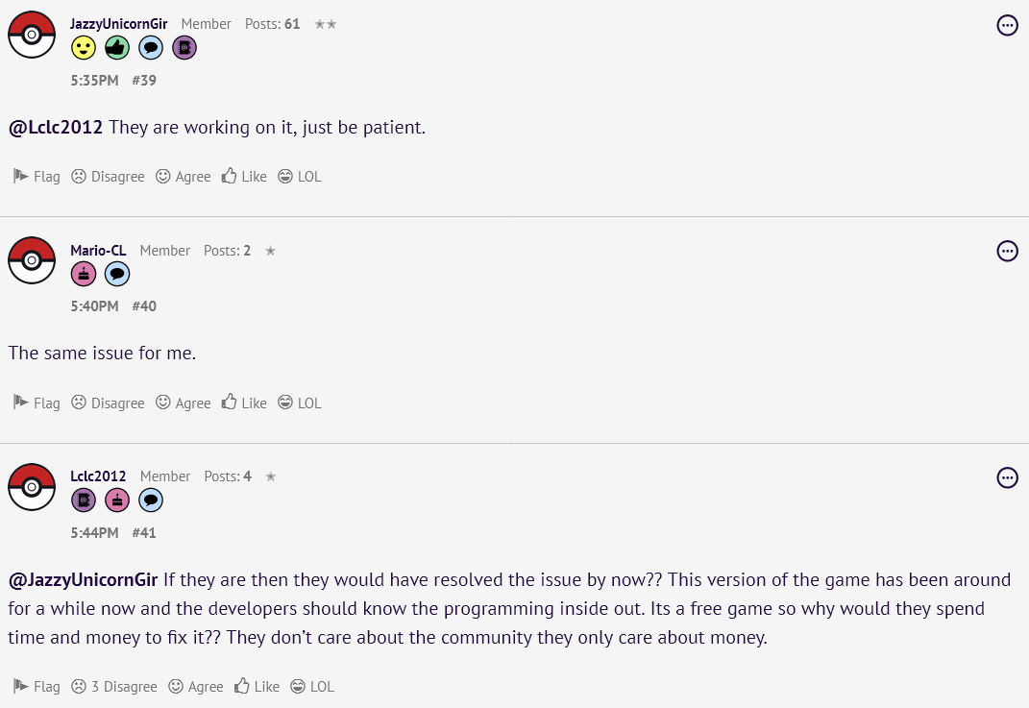The height and width of the screenshot is (708, 1029).
Task: Toggle 3 Disagree reaction on post #41
Action: pos(114,686)
